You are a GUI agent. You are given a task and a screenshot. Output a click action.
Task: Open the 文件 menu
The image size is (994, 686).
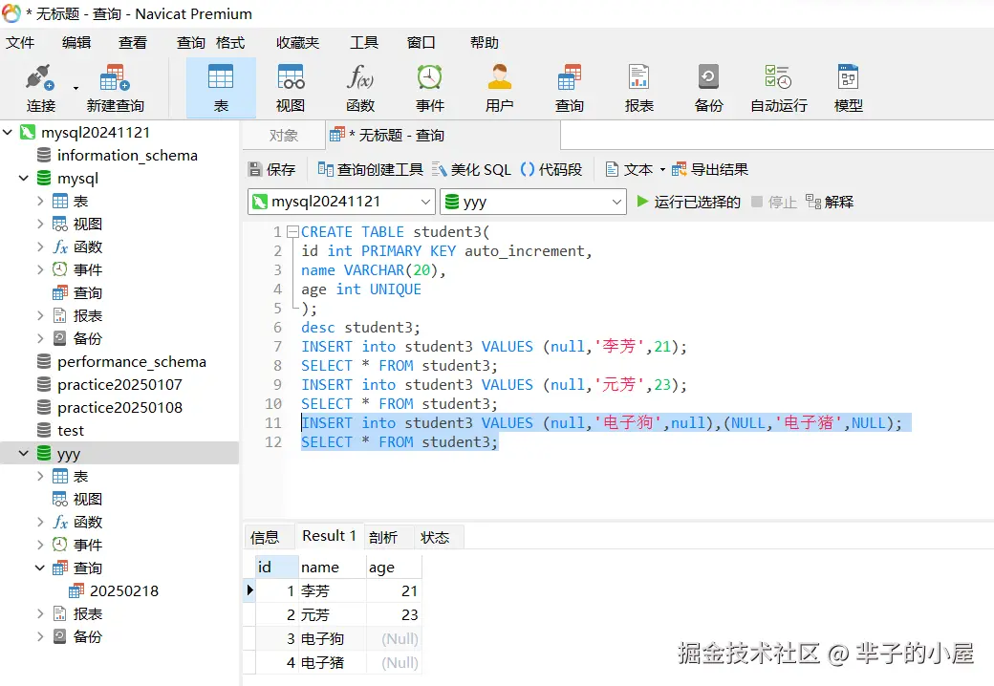pos(20,42)
